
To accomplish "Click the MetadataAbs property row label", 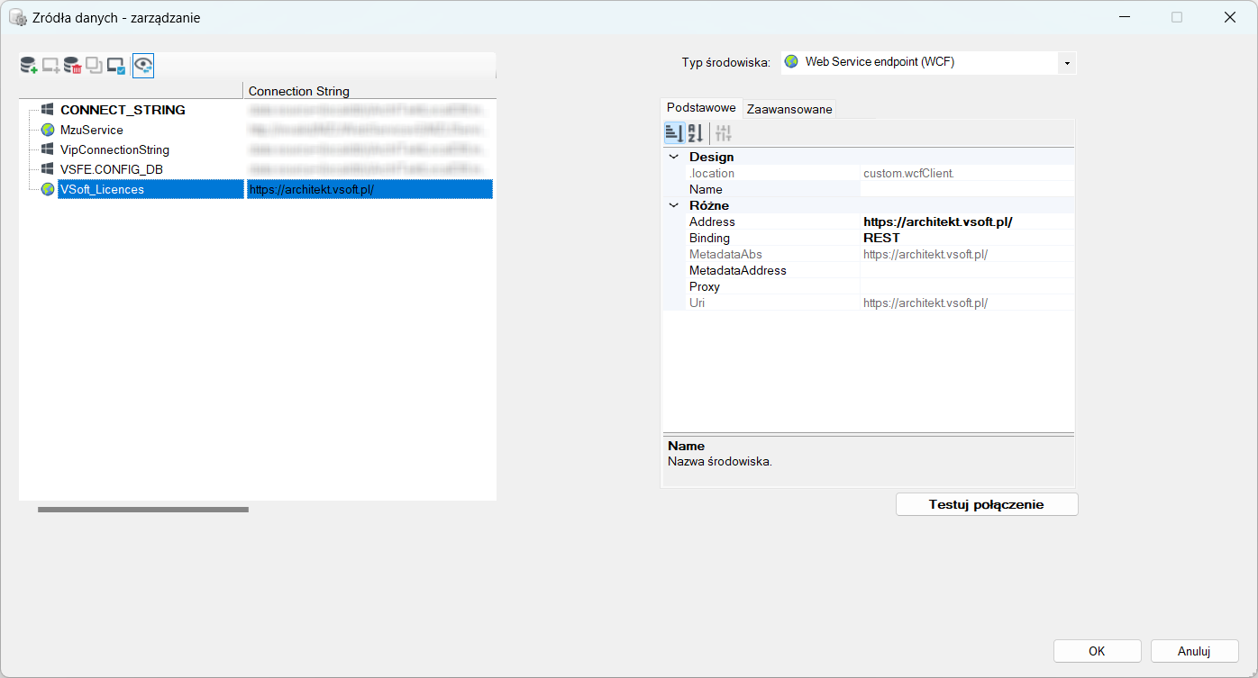I will click(x=725, y=254).
